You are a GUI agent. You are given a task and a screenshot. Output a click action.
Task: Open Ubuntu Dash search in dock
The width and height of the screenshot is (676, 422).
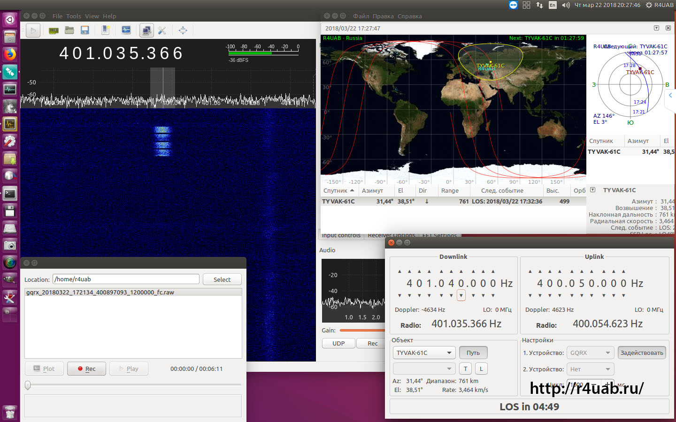tap(10, 20)
